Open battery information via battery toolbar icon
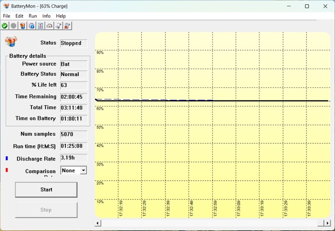The height and width of the screenshot is (231, 335). tap(23, 26)
